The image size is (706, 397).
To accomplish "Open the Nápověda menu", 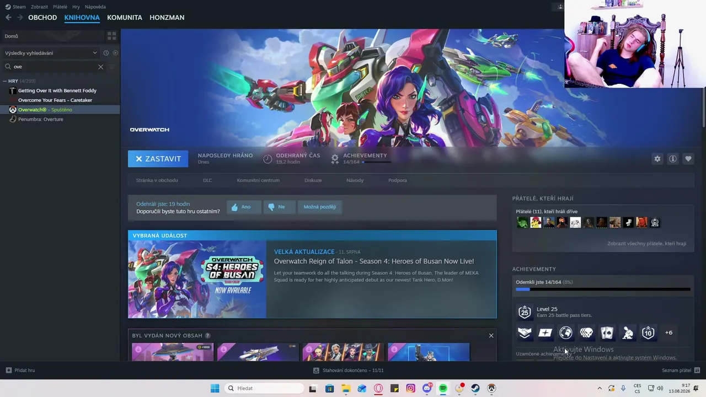I will click(x=95, y=7).
